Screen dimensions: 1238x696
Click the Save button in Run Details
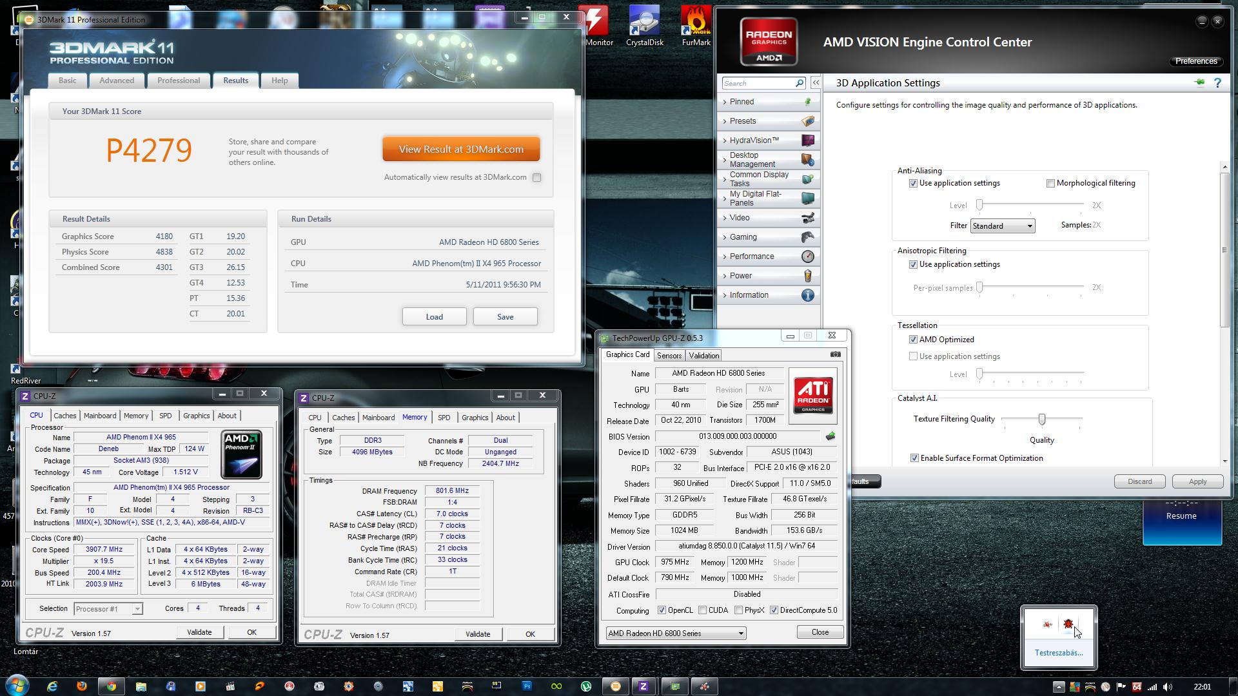[505, 317]
